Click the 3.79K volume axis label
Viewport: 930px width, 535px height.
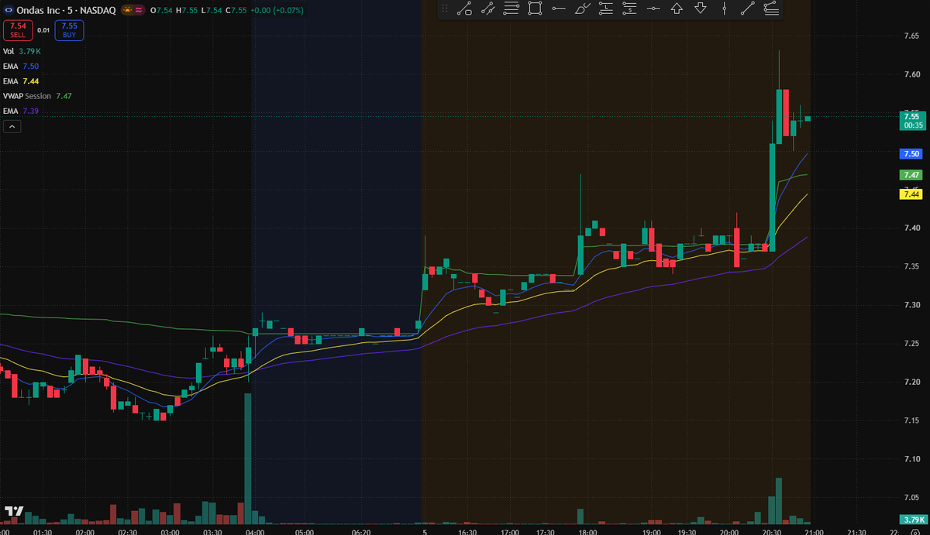click(x=912, y=519)
